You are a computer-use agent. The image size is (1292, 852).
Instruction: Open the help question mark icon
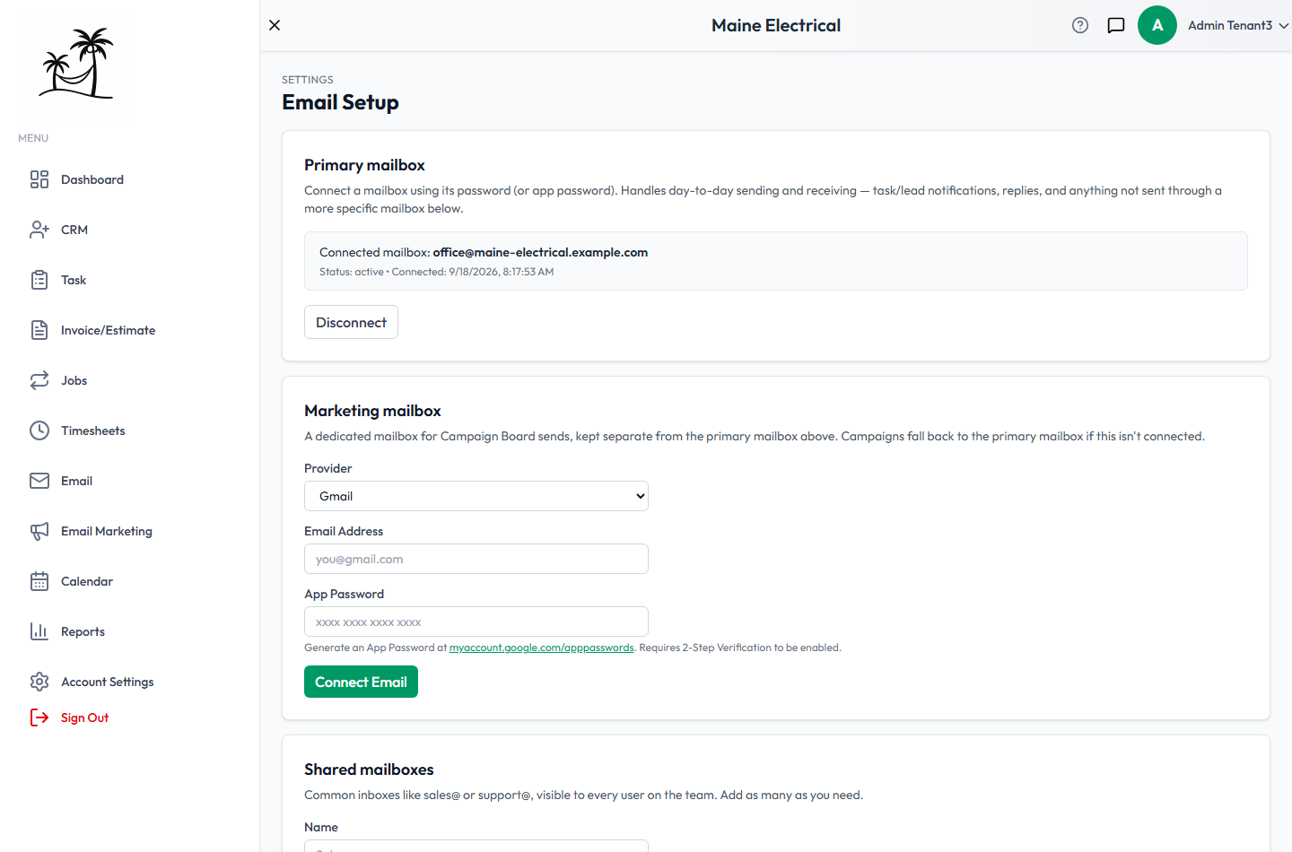tap(1080, 25)
